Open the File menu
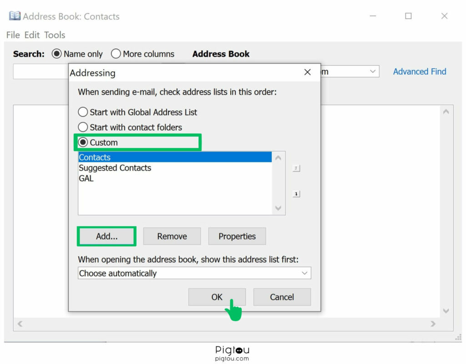Image resolution: width=466 pixels, height=364 pixels. [x=13, y=35]
